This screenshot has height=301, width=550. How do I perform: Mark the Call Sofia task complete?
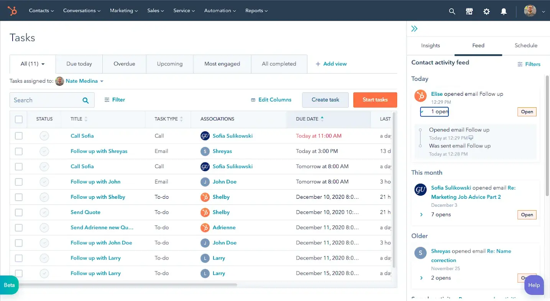44,136
